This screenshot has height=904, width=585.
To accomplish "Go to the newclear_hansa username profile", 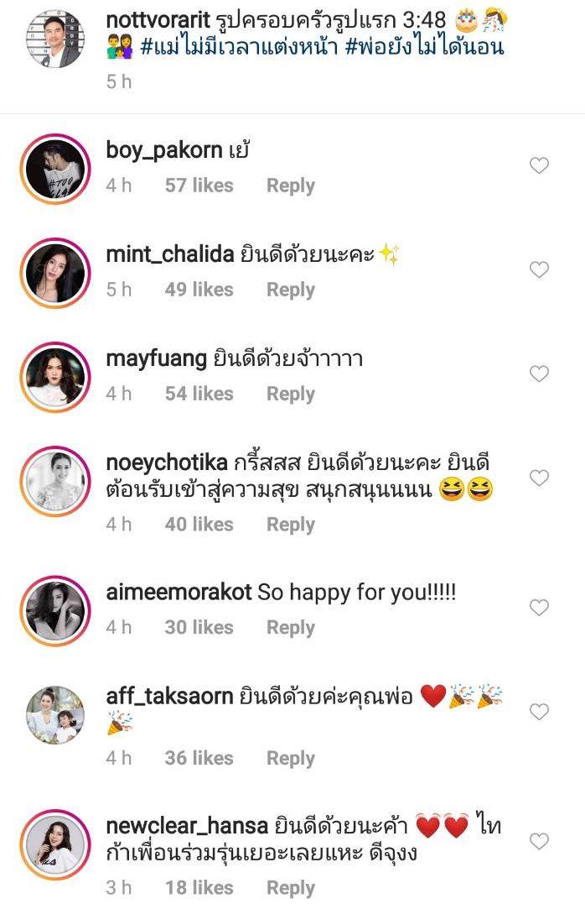I will (187, 826).
